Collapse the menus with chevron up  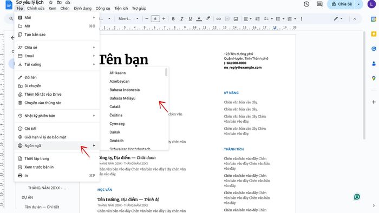(355, 19)
